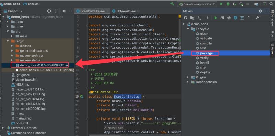
Task: Click the Add Maven Projects plus icon
Action: pos(207,18)
